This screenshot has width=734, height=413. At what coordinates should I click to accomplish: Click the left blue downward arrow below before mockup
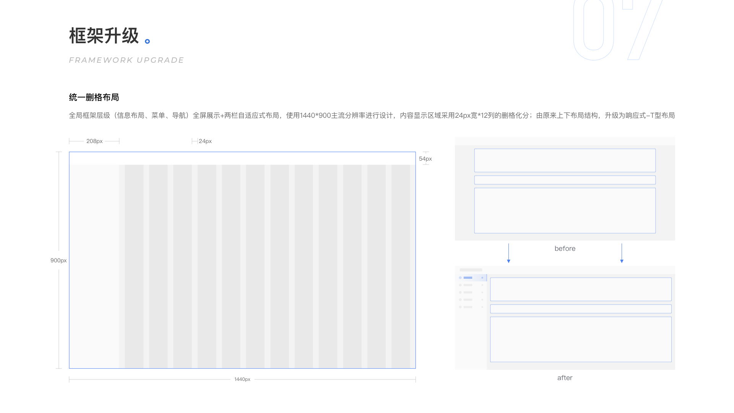coord(508,253)
